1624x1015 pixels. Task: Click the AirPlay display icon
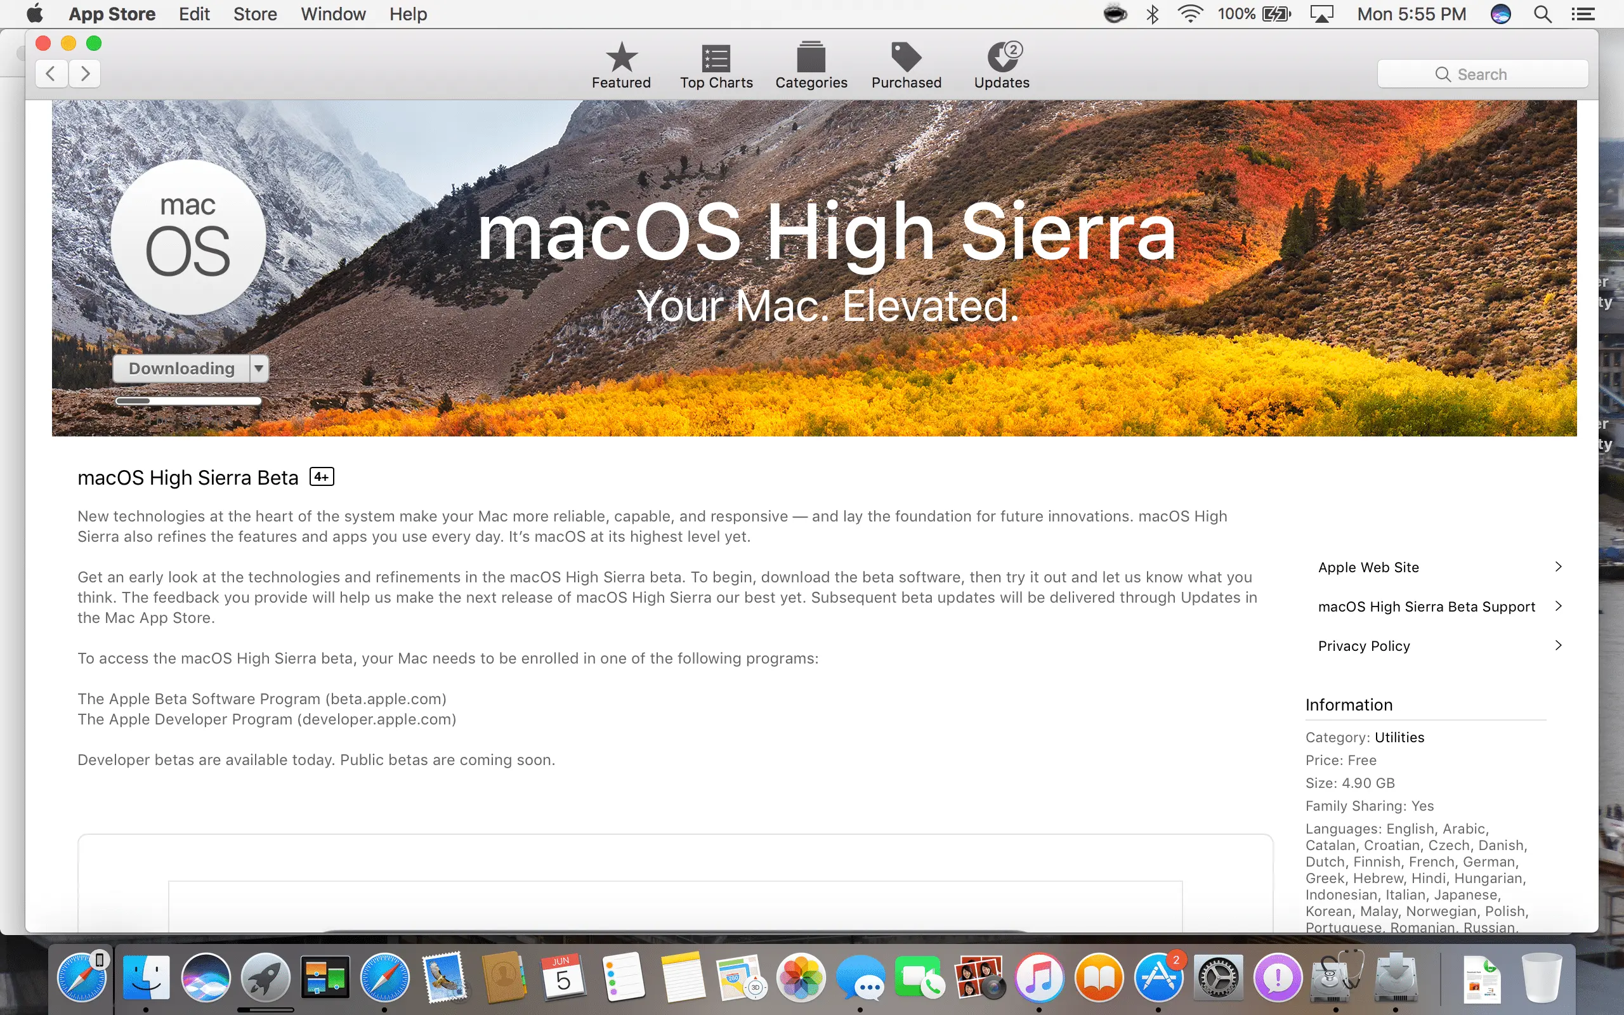[1321, 13]
